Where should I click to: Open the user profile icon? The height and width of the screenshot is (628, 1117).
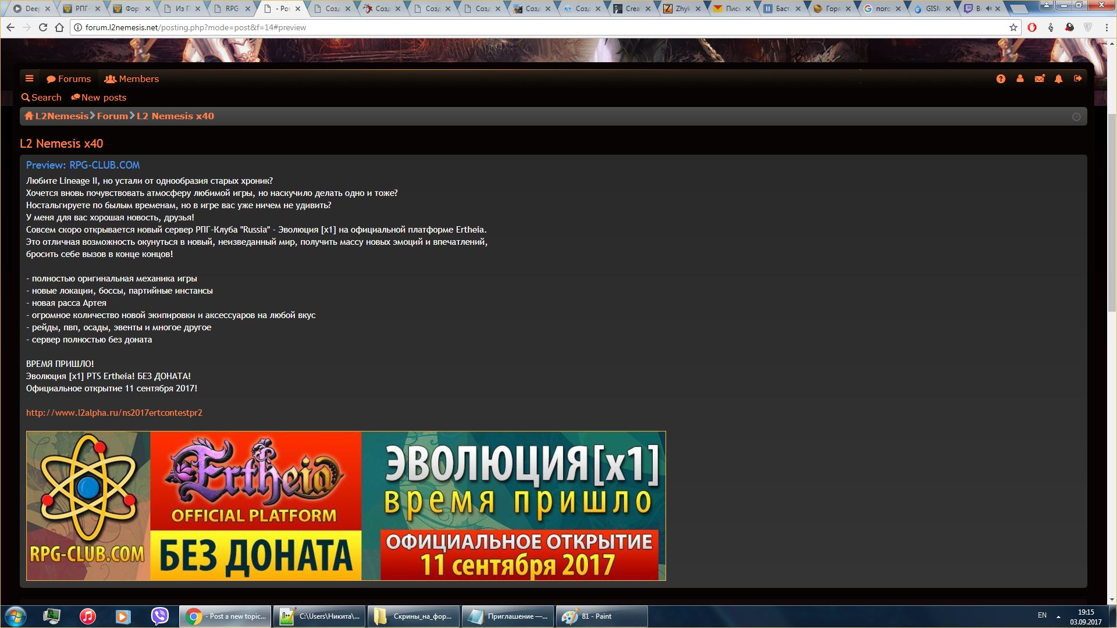pyautogui.click(x=1020, y=78)
